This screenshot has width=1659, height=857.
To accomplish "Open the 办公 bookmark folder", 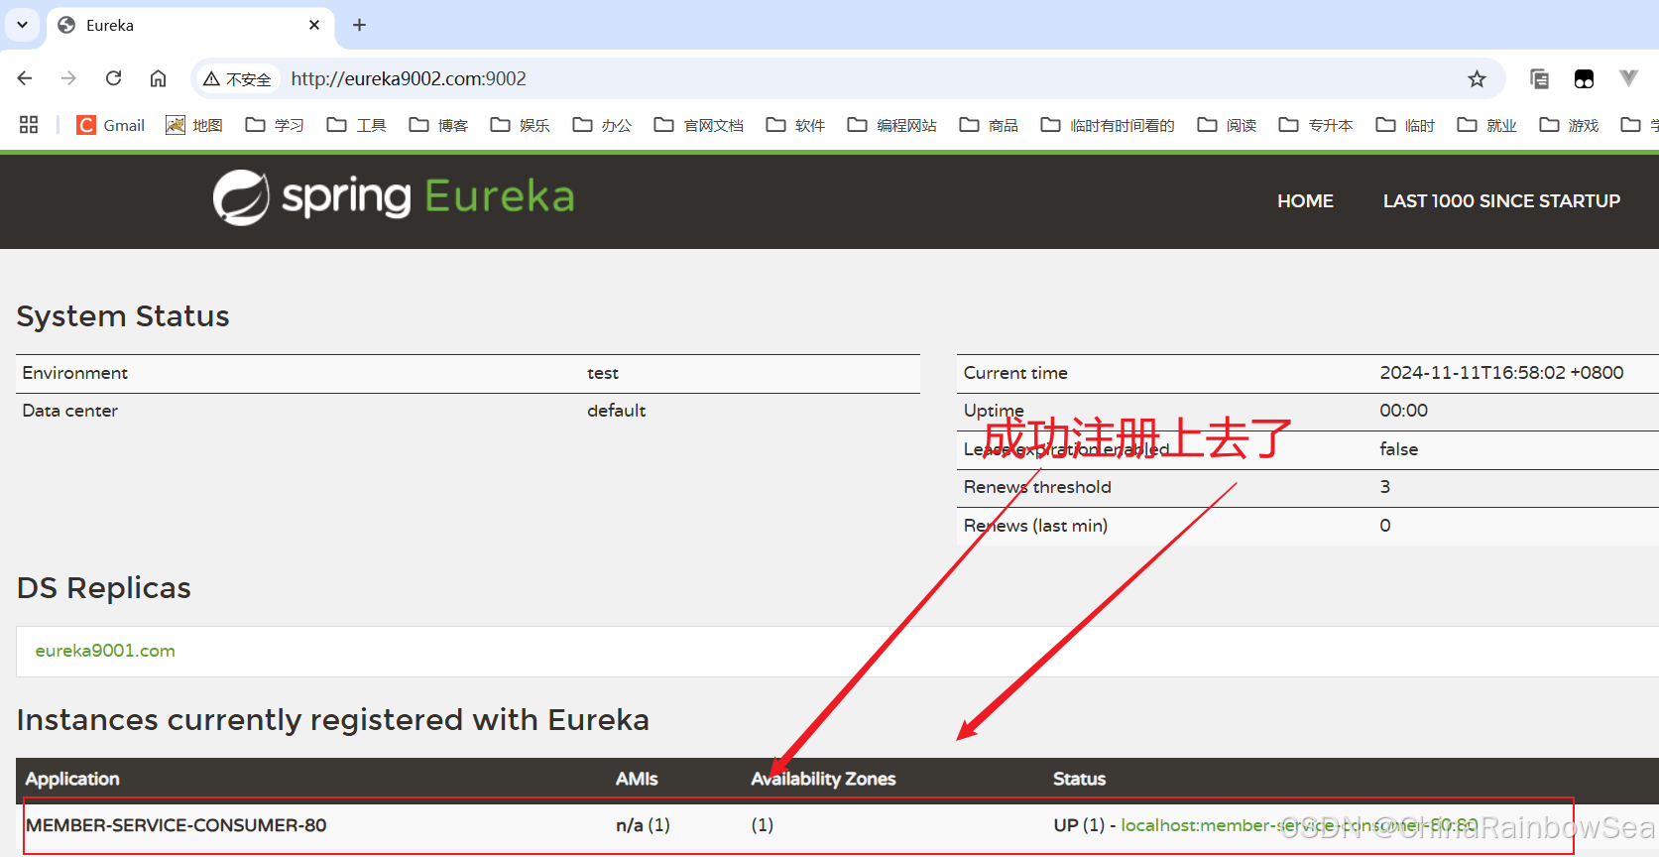I will tap(602, 125).
